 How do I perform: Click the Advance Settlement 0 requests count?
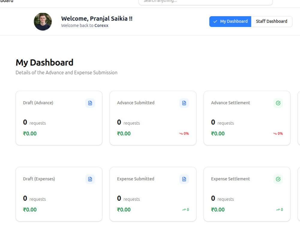click(222, 122)
